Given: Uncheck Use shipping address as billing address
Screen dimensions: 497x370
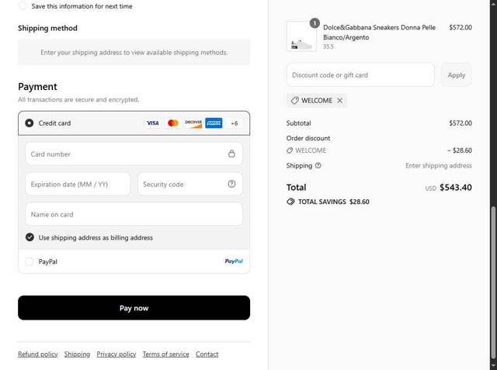Looking at the screenshot, I should (30, 237).
